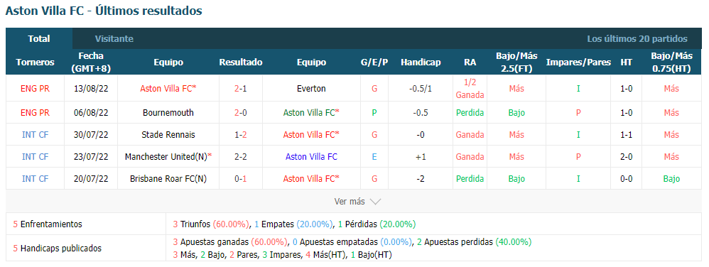Click Manchester United(N) team name
The image size is (709, 267).
pos(166,157)
